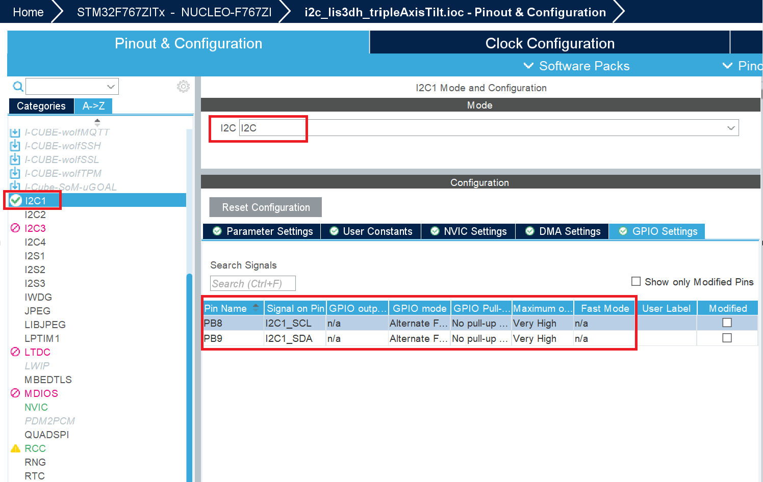Click the Search Signals input field

[x=252, y=283]
